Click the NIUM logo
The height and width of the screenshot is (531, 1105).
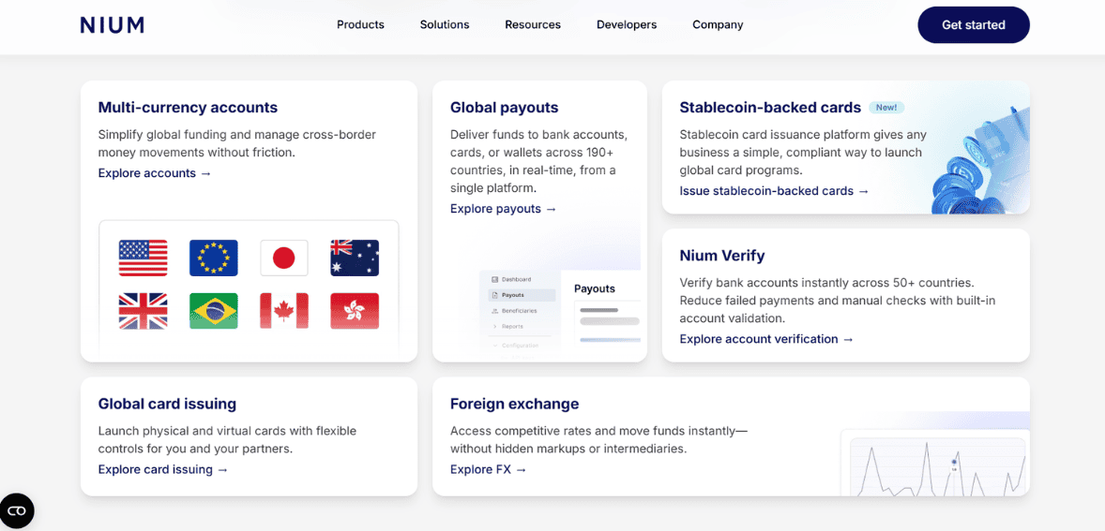pyautogui.click(x=112, y=25)
